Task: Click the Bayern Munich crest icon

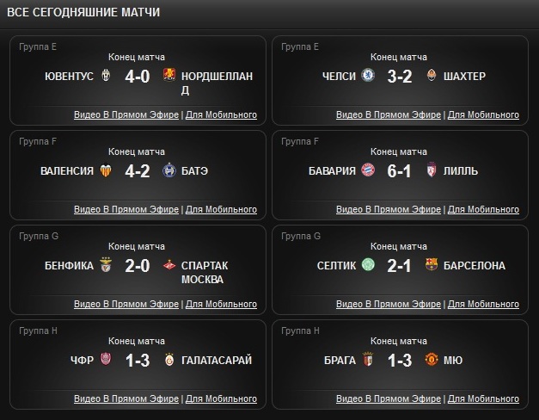Action: pyautogui.click(x=369, y=170)
